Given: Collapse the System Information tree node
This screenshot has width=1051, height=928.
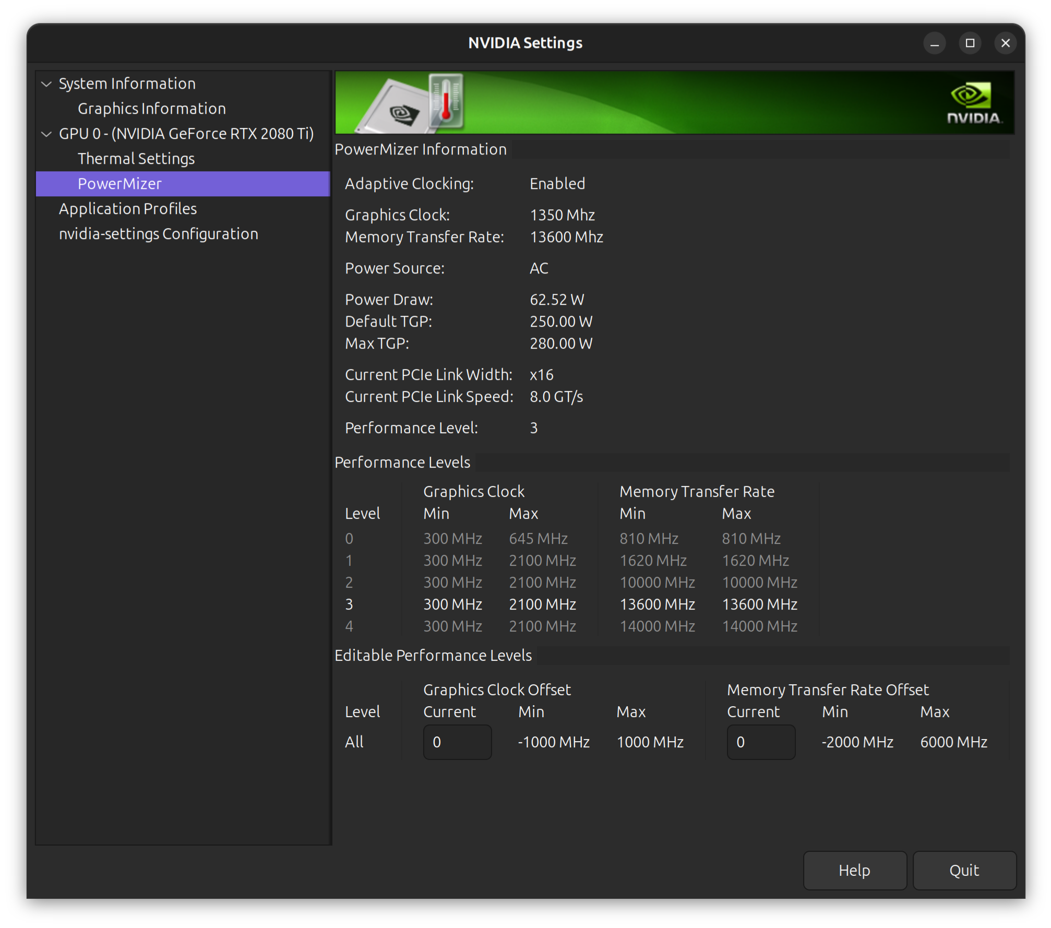Looking at the screenshot, I should 47,84.
